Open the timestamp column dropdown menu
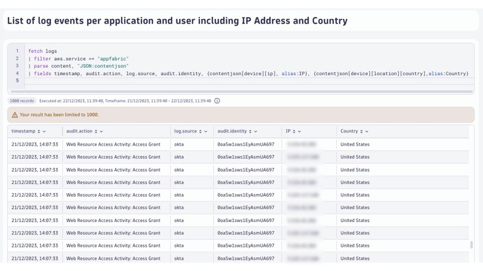The height and width of the screenshot is (271, 483). pyautogui.click(x=43, y=131)
